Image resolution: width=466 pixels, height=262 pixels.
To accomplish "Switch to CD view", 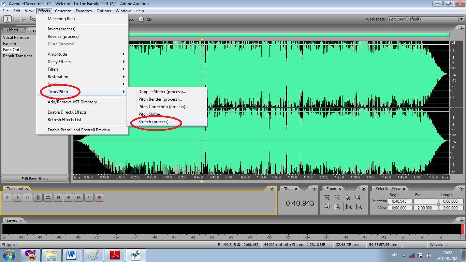I will coord(146,19).
